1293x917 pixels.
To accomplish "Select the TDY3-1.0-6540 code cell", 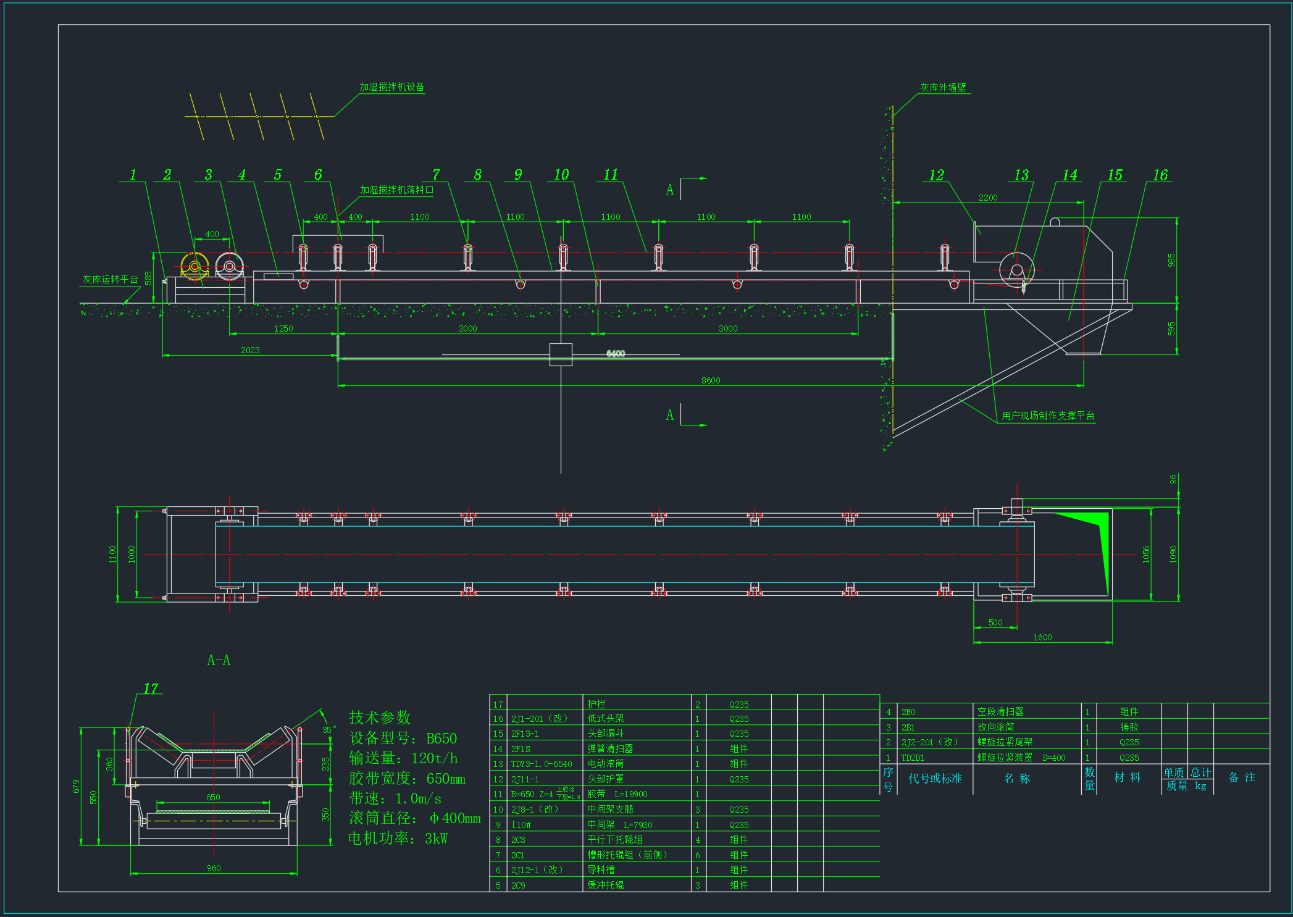I will (x=542, y=764).
